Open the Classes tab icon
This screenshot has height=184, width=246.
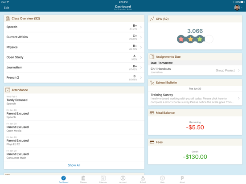tap(83, 178)
